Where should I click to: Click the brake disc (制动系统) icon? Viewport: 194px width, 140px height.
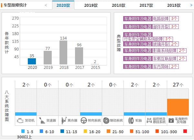[106, 120]
